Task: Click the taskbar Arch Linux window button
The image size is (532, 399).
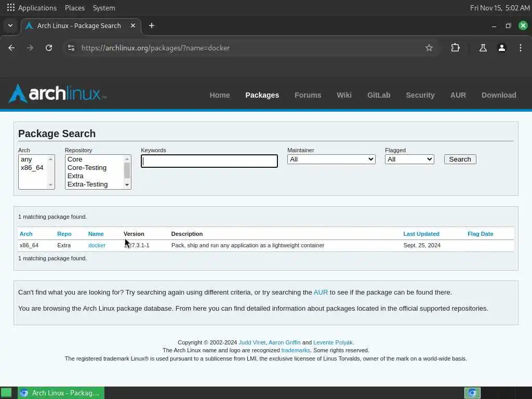Action: pos(61,393)
